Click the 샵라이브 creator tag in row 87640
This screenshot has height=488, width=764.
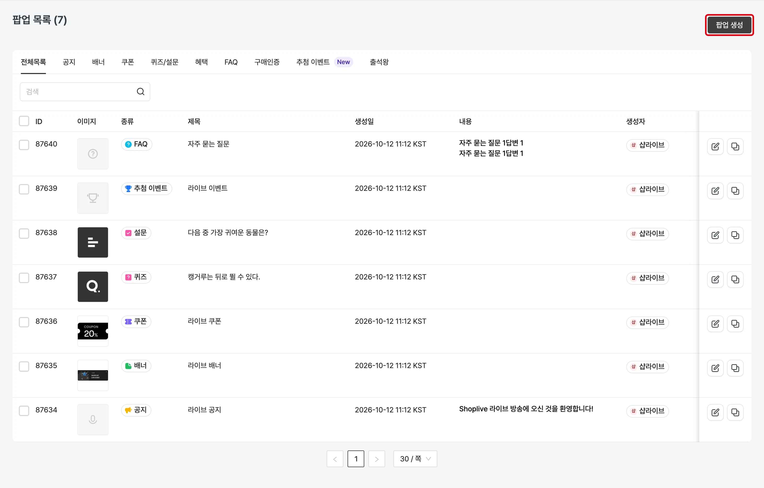pyautogui.click(x=647, y=145)
